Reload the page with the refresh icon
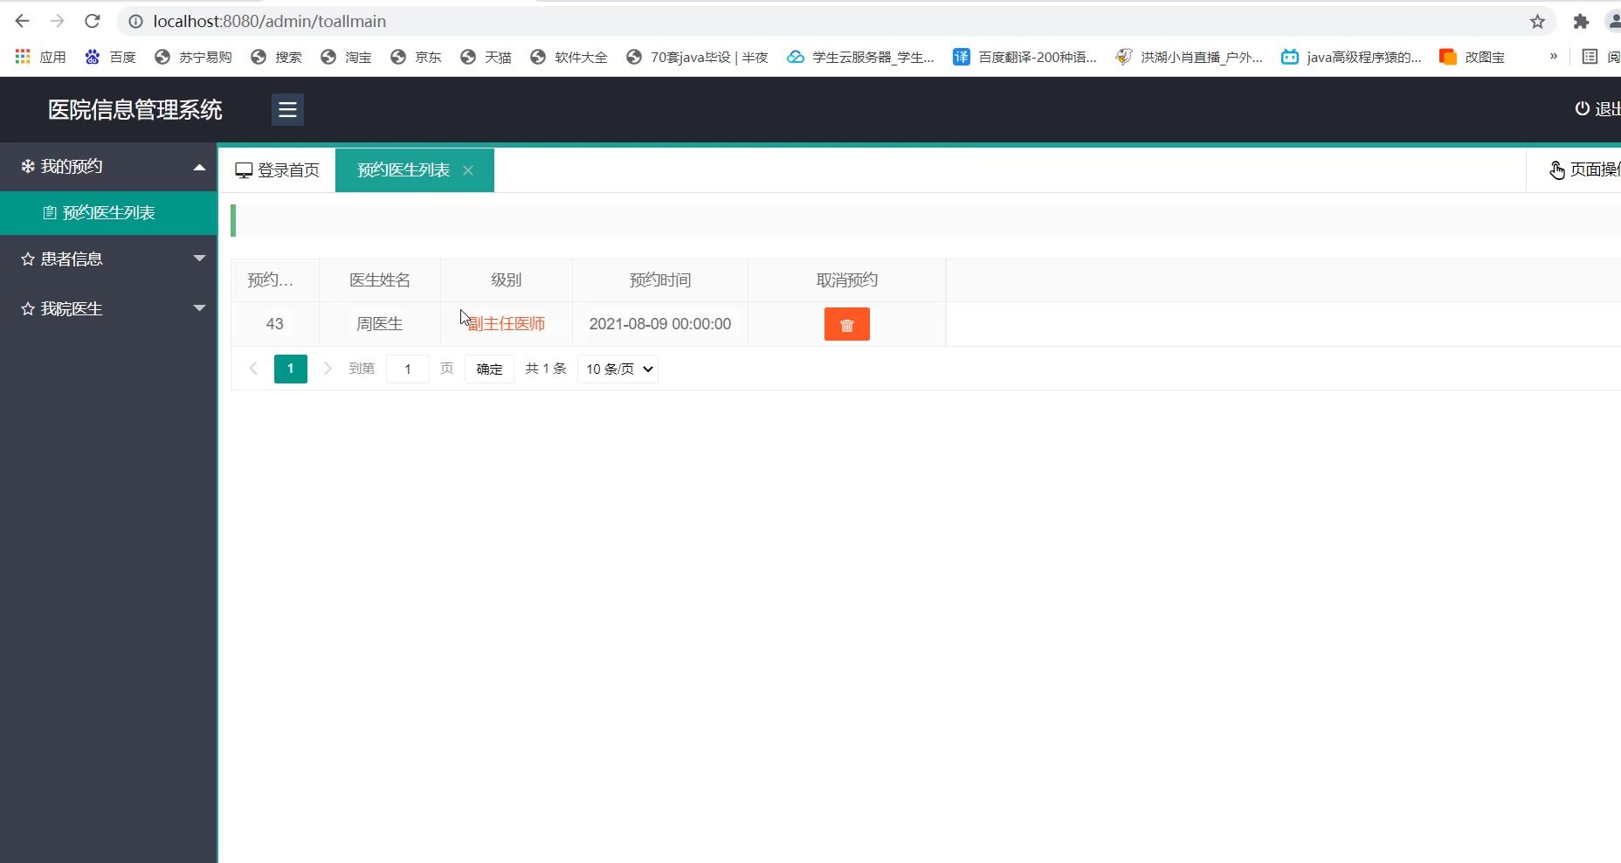The height and width of the screenshot is (863, 1621). (93, 21)
